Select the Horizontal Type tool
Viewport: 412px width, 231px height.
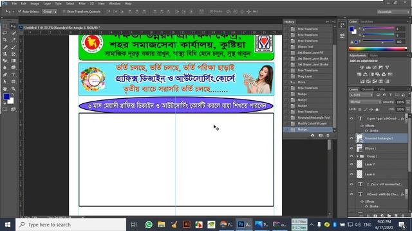point(13,74)
